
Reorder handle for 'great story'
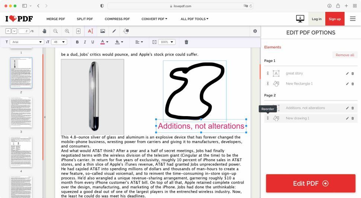point(268,73)
